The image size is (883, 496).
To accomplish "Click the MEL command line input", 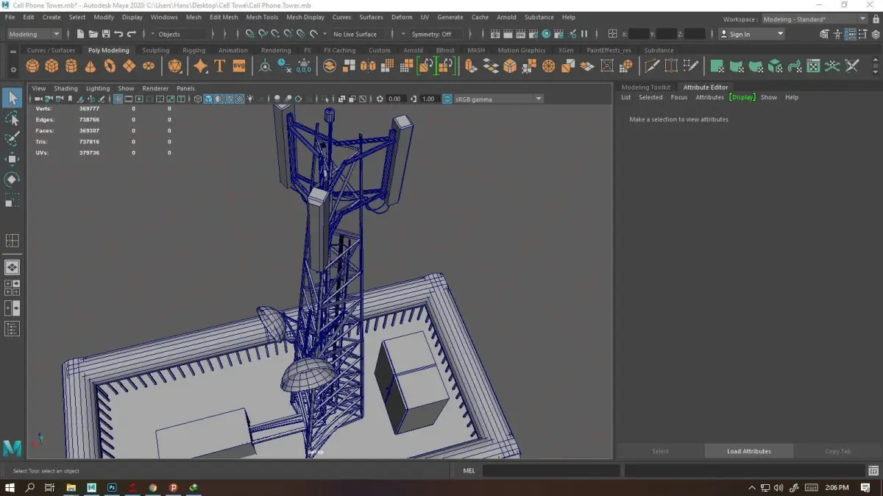I will [x=551, y=471].
